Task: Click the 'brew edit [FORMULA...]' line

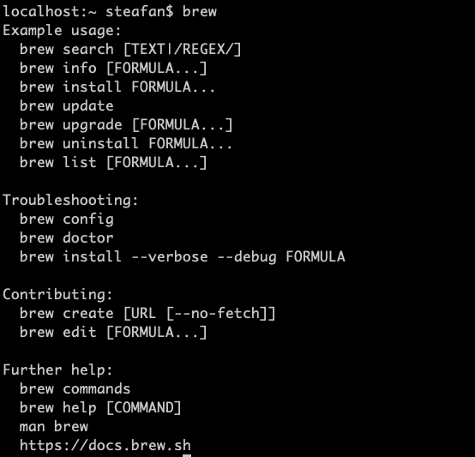Action: pos(113,332)
